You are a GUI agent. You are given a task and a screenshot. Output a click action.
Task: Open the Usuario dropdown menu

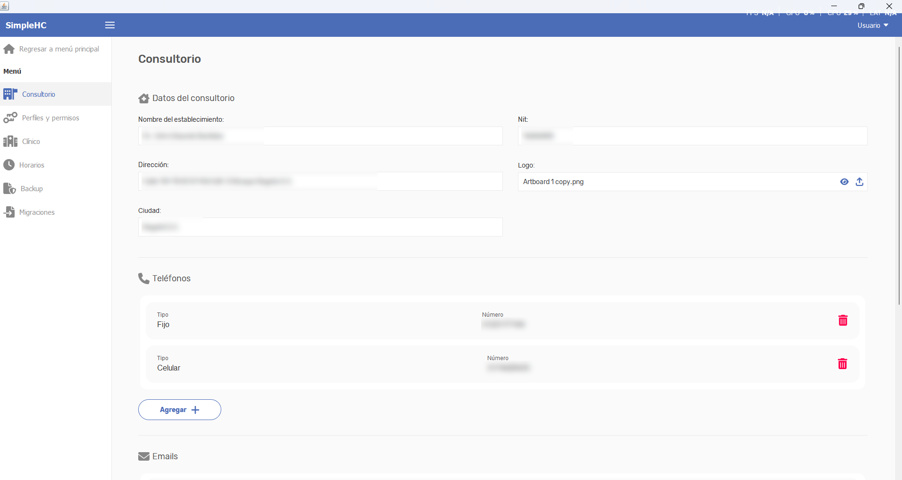pos(873,25)
